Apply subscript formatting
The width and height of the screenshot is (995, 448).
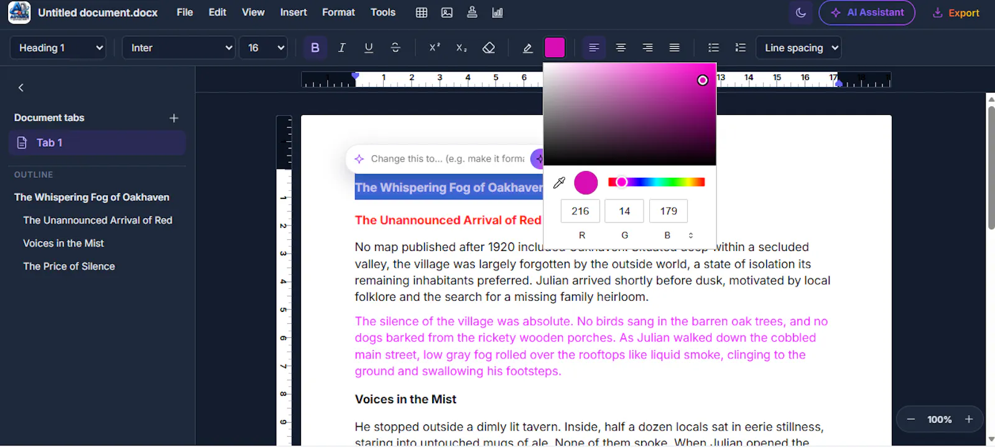tap(461, 48)
